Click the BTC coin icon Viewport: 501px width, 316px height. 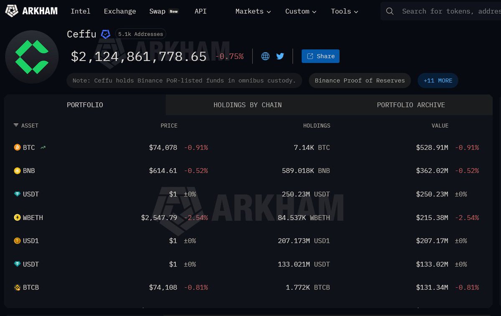pos(17,147)
